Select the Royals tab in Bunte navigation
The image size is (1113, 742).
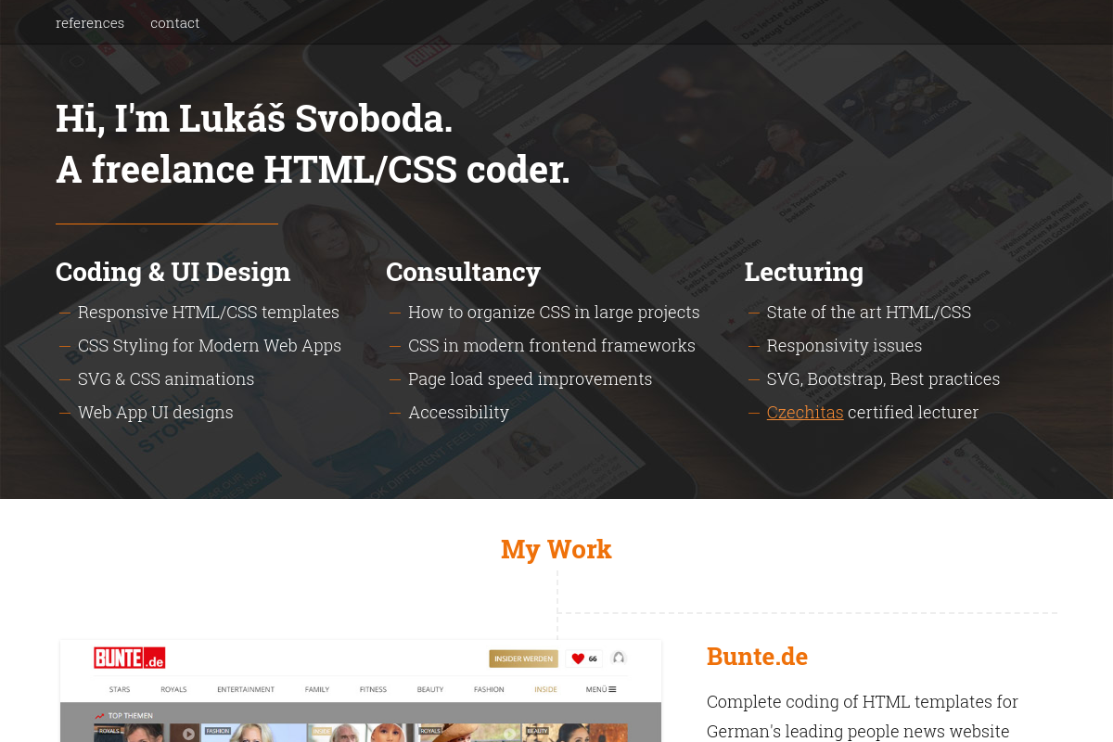pyautogui.click(x=173, y=689)
